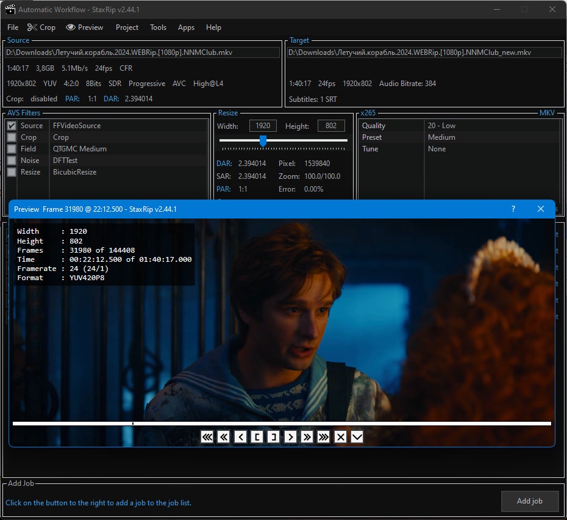Open the Help menu
The width and height of the screenshot is (567, 520).
coord(213,27)
